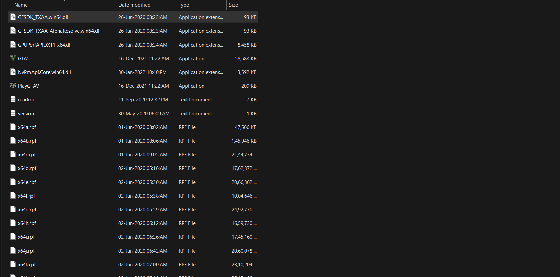Click the PlayGTAV application icon
The height and width of the screenshot is (277, 560).
tap(13, 85)
